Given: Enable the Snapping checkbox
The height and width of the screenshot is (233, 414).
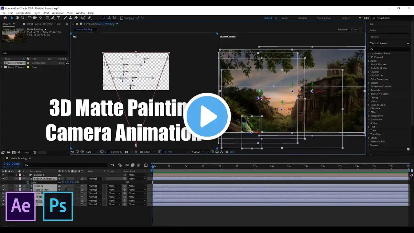Looking at the screenshot, I should (122, 18).
